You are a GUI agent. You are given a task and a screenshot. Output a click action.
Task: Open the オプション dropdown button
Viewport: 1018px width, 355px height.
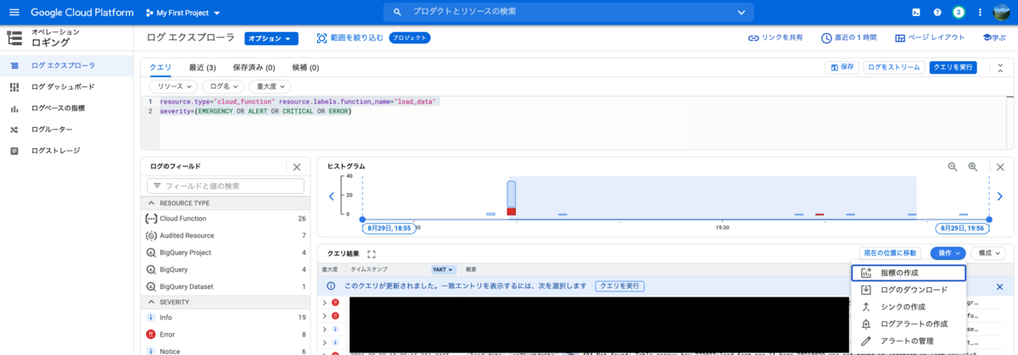click(271, 38)
